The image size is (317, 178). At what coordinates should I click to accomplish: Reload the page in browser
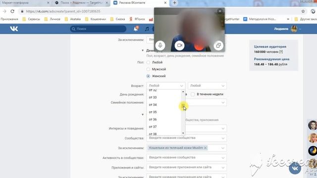[12, 11]
